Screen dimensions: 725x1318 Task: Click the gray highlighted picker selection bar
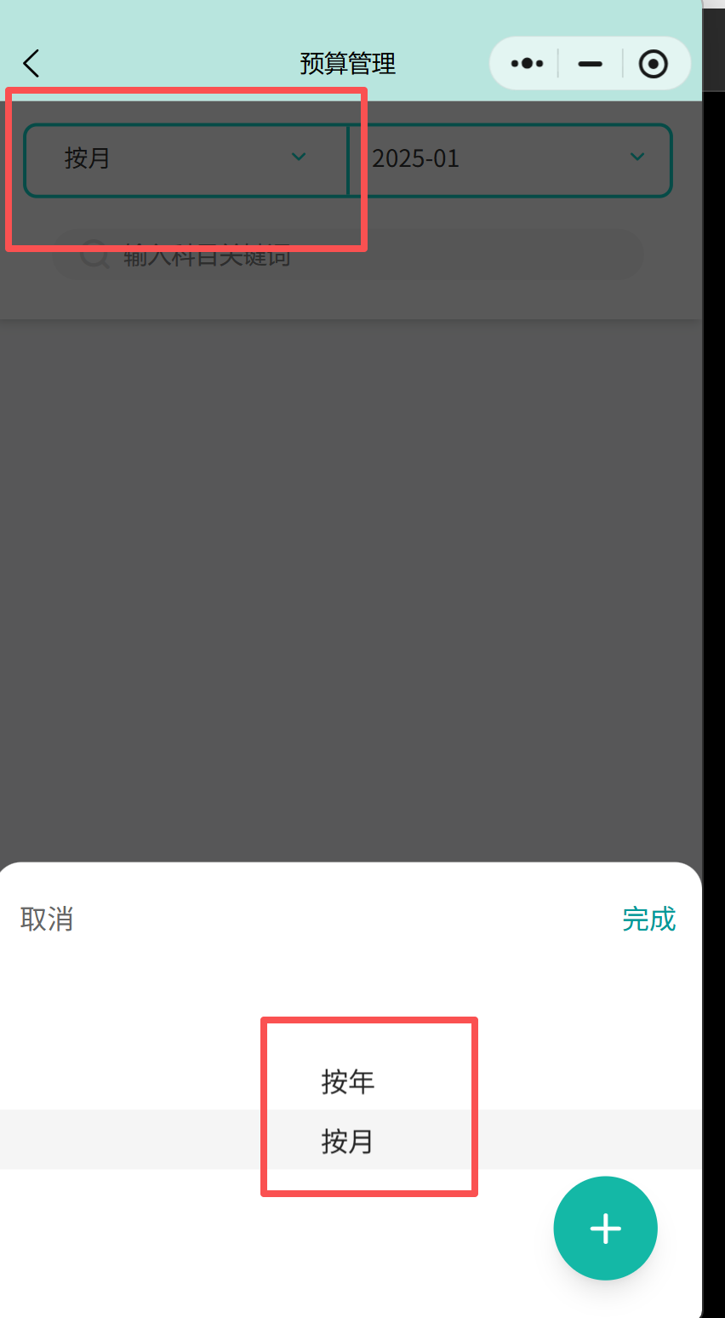coord(351,1139)
